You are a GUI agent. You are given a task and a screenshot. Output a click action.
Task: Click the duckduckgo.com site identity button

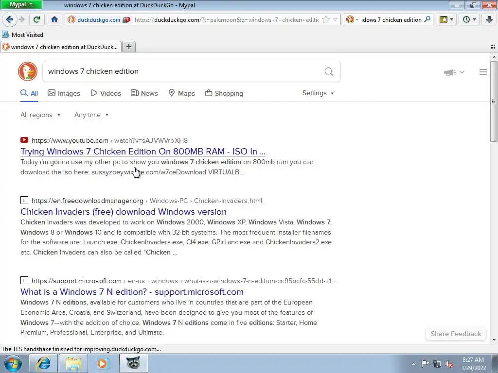[99, 19]
